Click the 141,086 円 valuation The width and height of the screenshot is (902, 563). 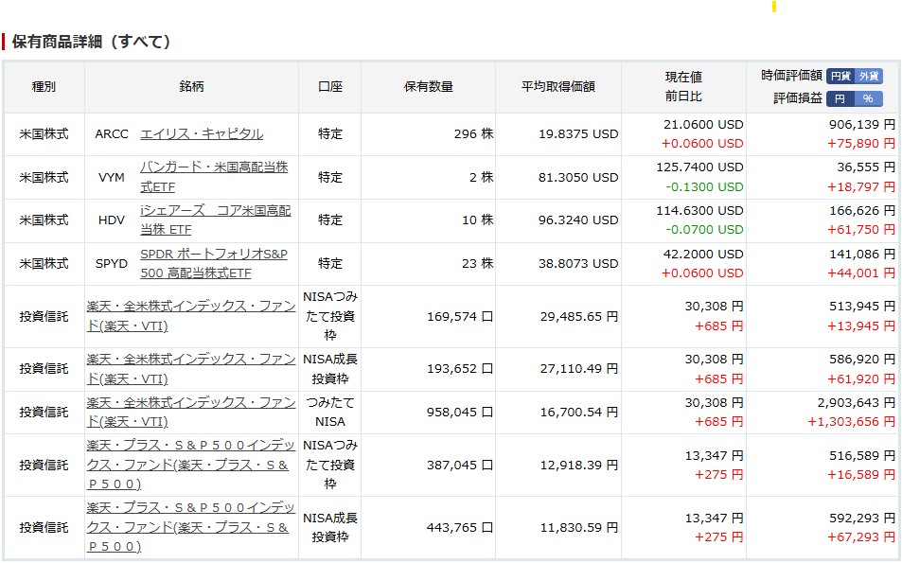[861, 255]
